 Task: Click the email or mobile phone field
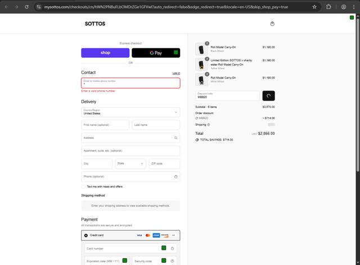click(130, 83)
